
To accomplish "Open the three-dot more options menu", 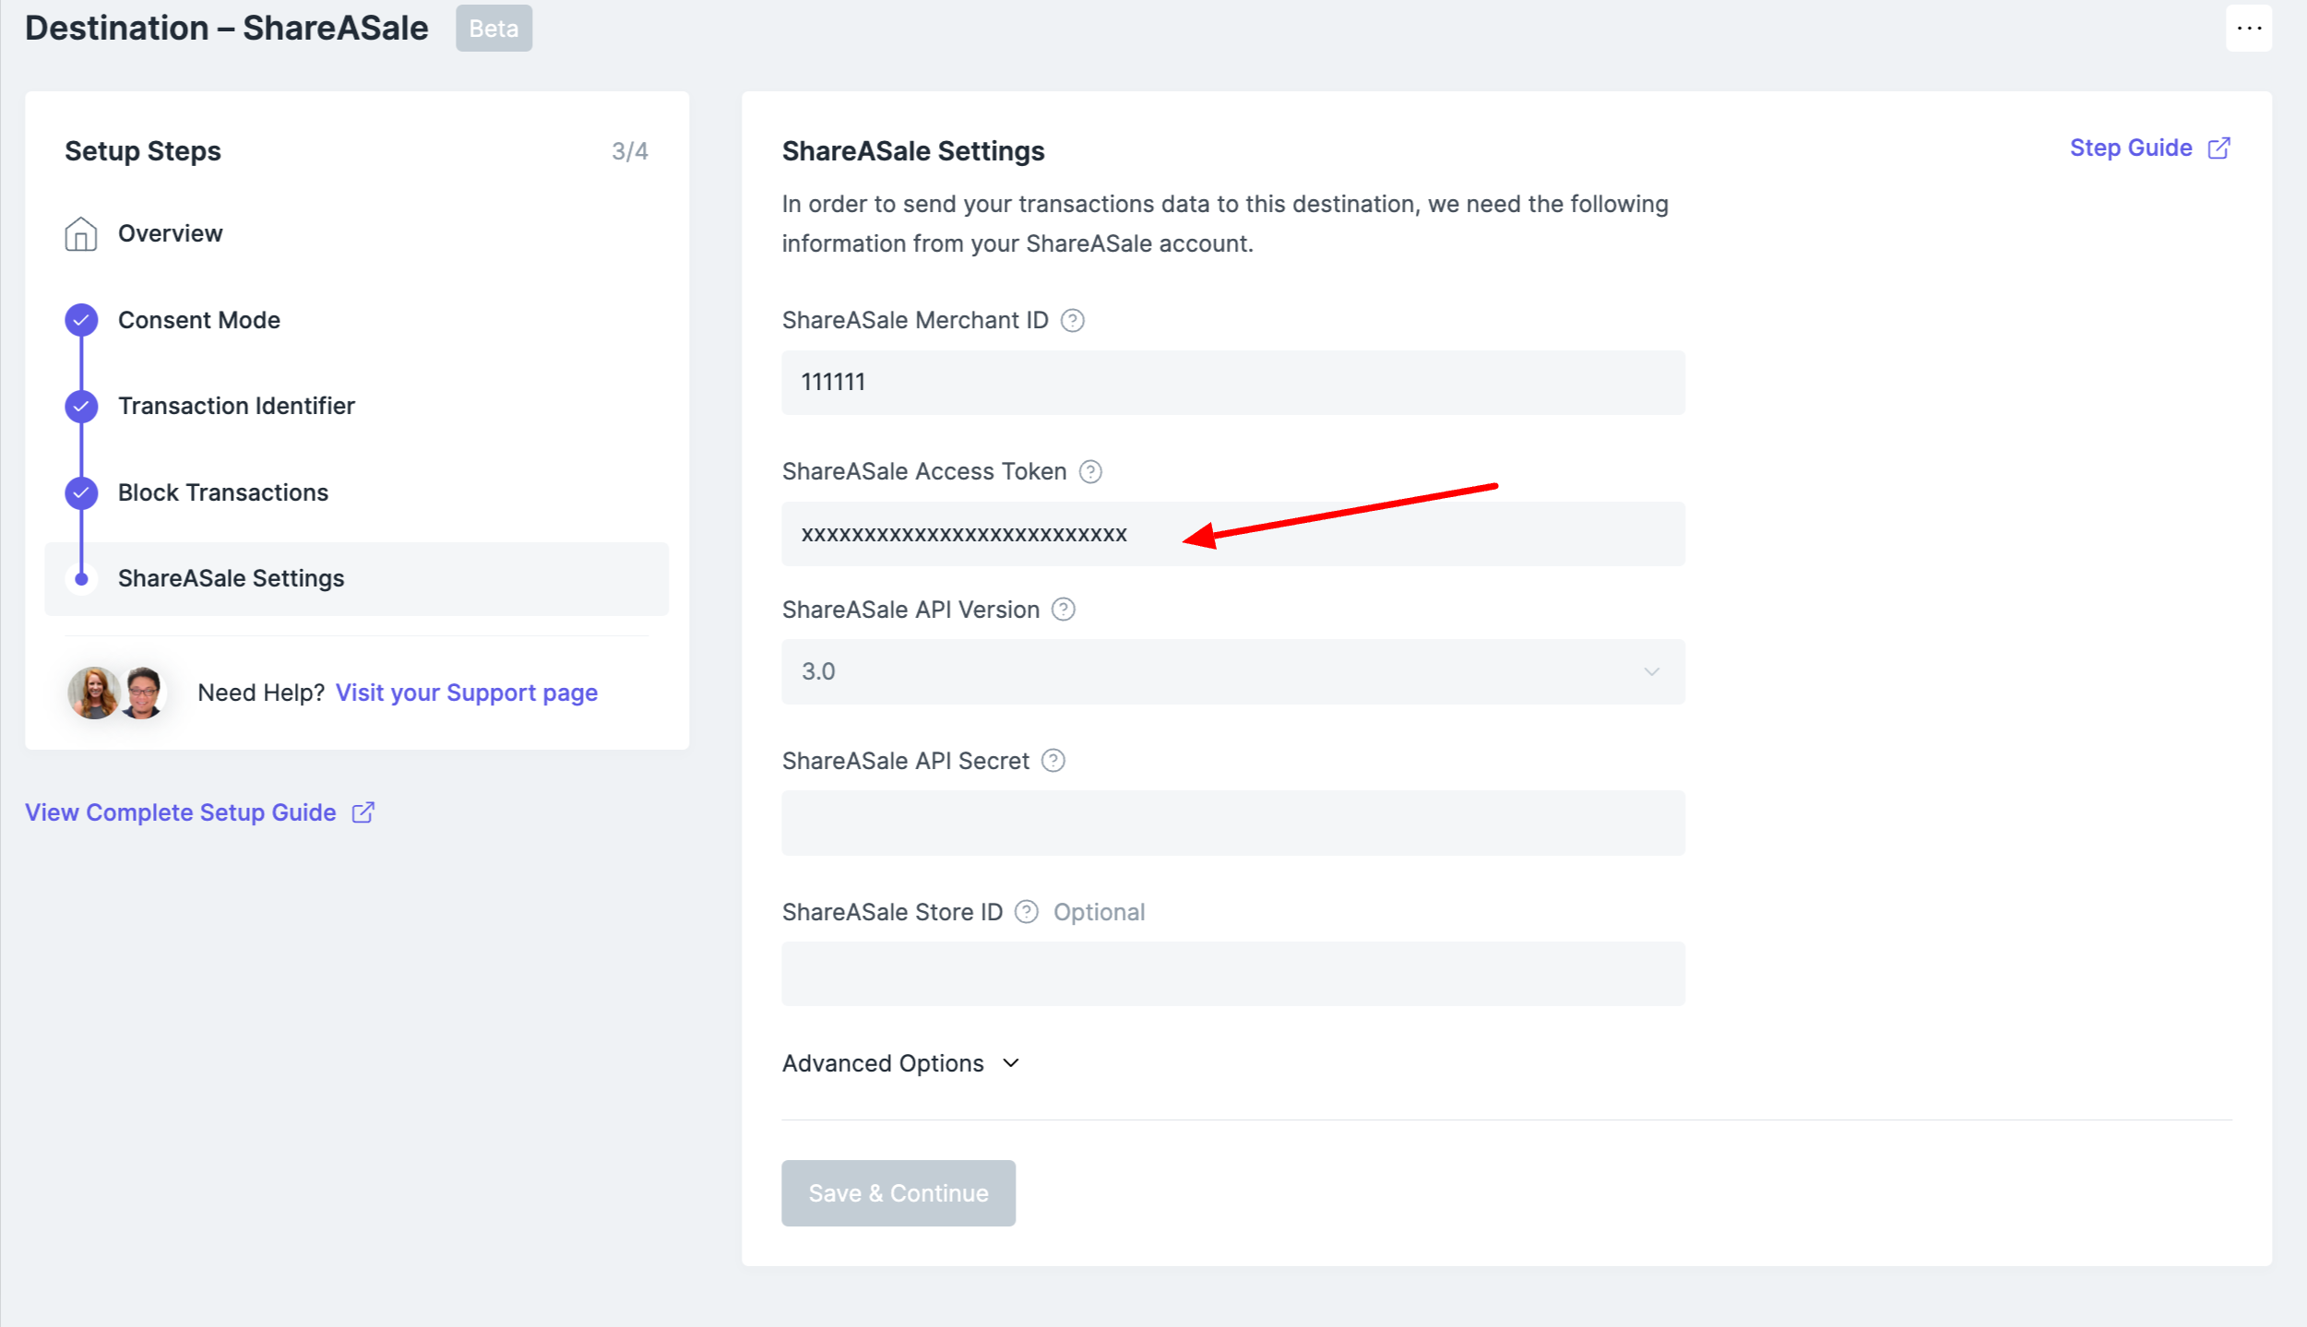I will (2248, 29).
